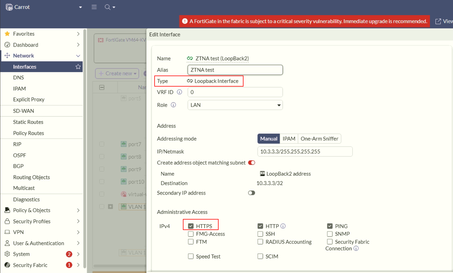Click the Alias input field
Image resolution: width=453 pixels, height=273 pixels.
235,70
